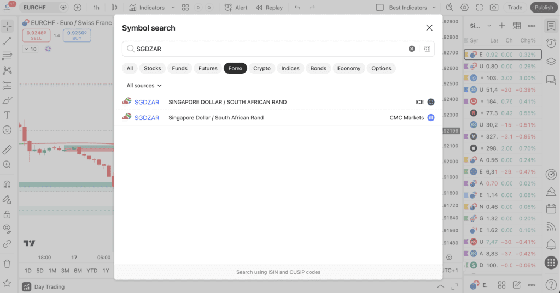Open the Alerts clock icon panel
The width and height of the screenshot is (560, 293).
(551, 43)
